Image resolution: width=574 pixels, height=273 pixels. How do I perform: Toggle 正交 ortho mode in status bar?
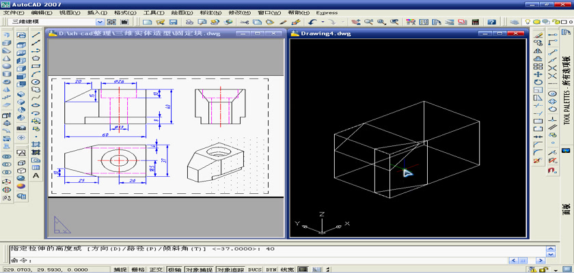[156, 270]
